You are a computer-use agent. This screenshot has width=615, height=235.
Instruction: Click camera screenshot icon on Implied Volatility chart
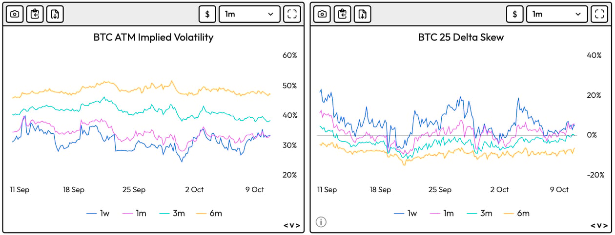coord(15,14)
